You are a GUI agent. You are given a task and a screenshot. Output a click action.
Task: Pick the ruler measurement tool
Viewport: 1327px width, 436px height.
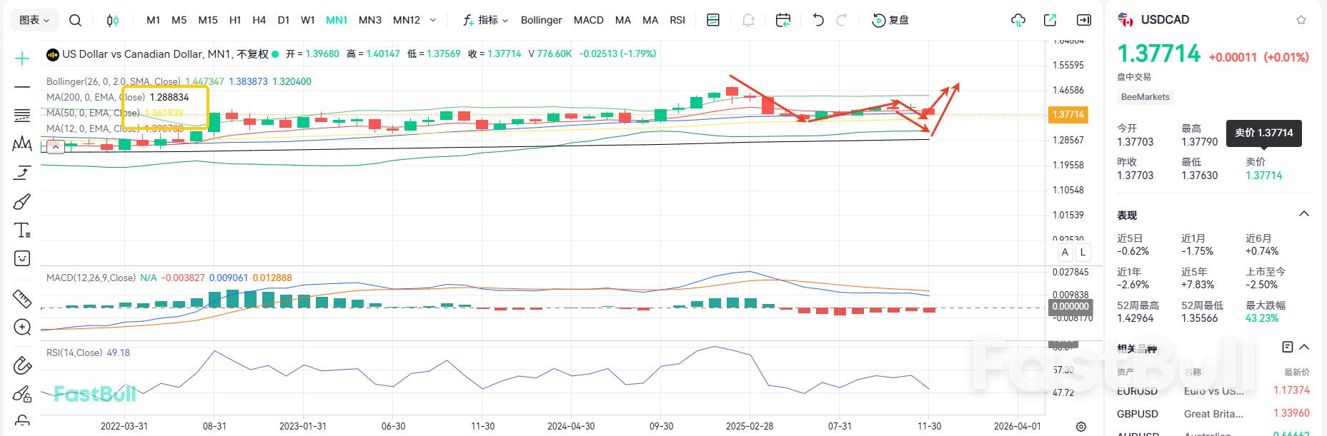click(22, 298)
